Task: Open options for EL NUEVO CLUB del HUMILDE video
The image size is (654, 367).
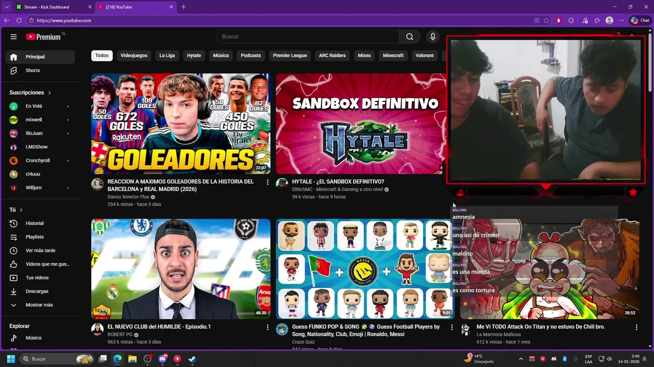Action: coord(267,327)
